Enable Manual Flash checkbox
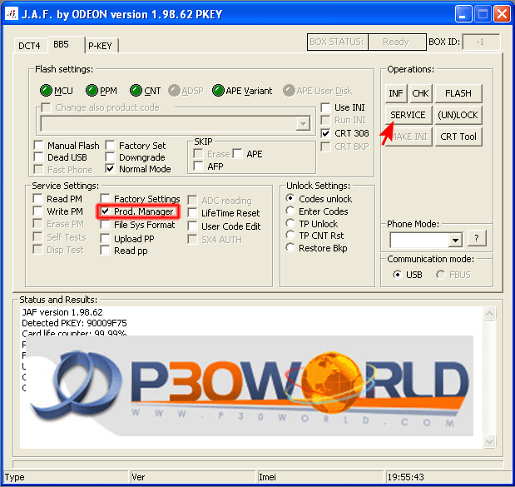The image size is (515, 487). click(39, 145)
